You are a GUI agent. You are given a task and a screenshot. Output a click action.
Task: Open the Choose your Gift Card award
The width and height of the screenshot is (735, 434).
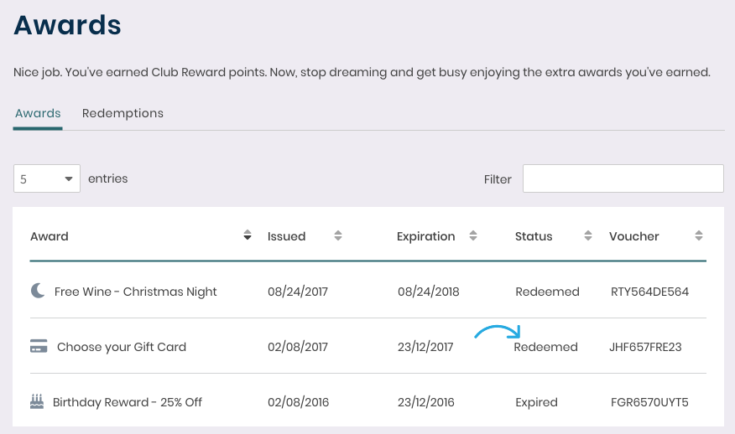click(x=122, y=347)
